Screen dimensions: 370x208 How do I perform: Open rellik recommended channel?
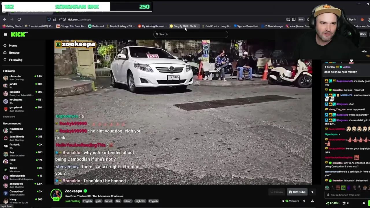tap(23, 161)
